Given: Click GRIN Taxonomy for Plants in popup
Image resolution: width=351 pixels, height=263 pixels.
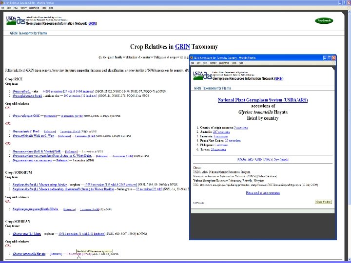Looking at the screenshot, I should pyautogui.click(x=212, y=88).
